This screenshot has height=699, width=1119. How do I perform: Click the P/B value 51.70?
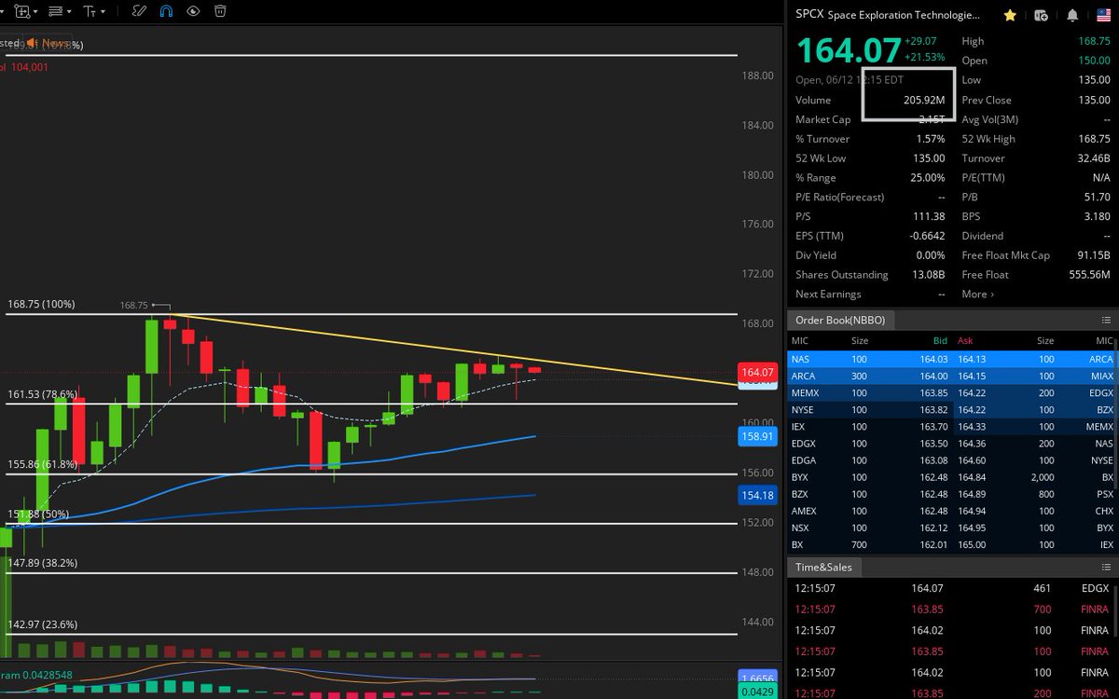(1098, 198)
